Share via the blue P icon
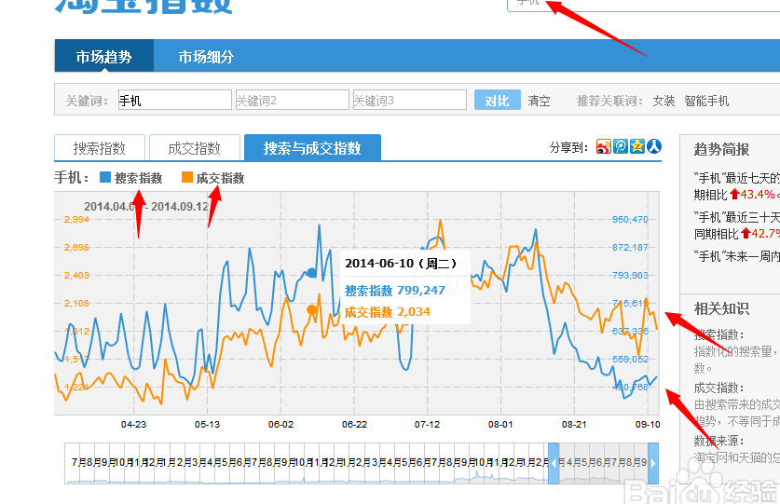The height and width of the screenshot is (504, 780). point(621,147)
